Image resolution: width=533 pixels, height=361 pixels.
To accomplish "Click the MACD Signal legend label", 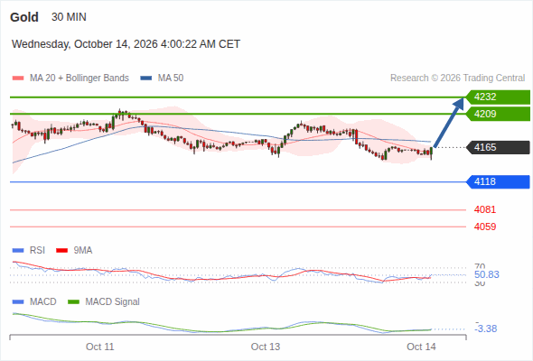I will pyautogui.click(x=112, y=302).
